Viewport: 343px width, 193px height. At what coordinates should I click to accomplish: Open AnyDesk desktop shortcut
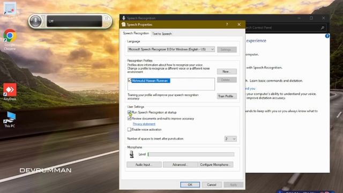click(x=10, y=92)
